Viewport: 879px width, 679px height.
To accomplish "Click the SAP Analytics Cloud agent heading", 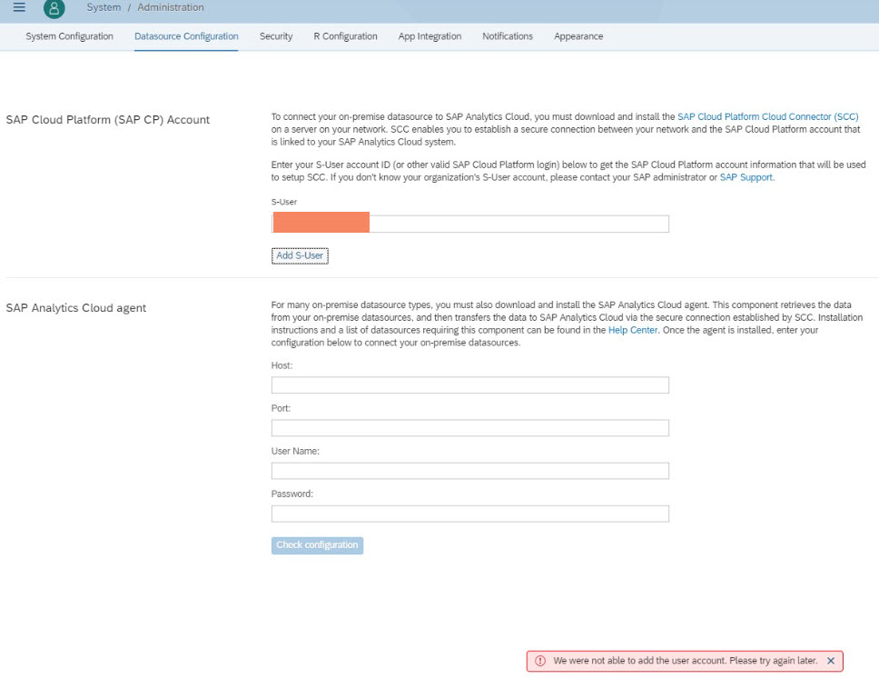I will [75, 307].
